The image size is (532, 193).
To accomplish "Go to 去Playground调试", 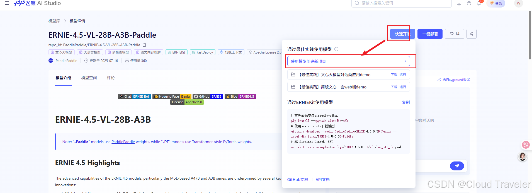I will pos(454,80).
